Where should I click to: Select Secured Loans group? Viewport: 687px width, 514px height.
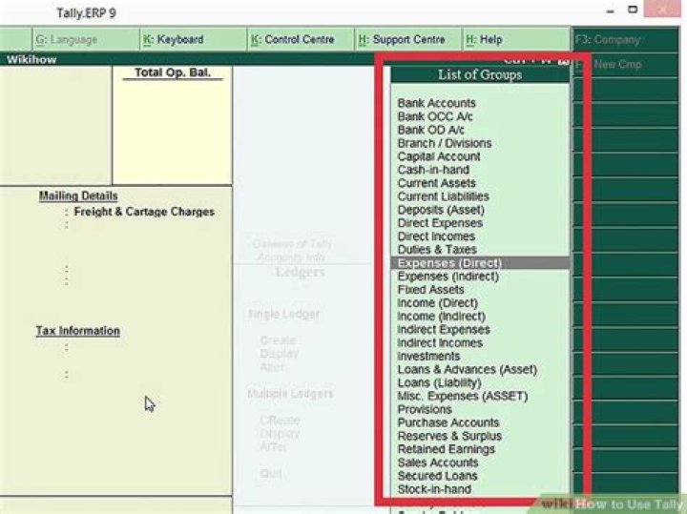coord(437,476)
